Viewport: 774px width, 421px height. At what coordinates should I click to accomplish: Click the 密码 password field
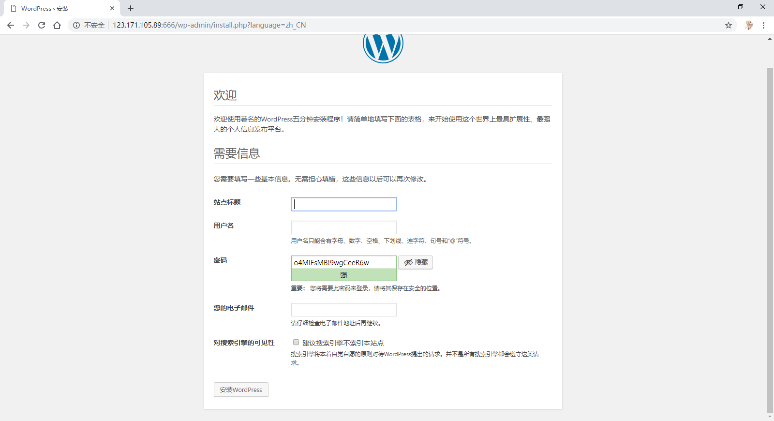[343, 262]
